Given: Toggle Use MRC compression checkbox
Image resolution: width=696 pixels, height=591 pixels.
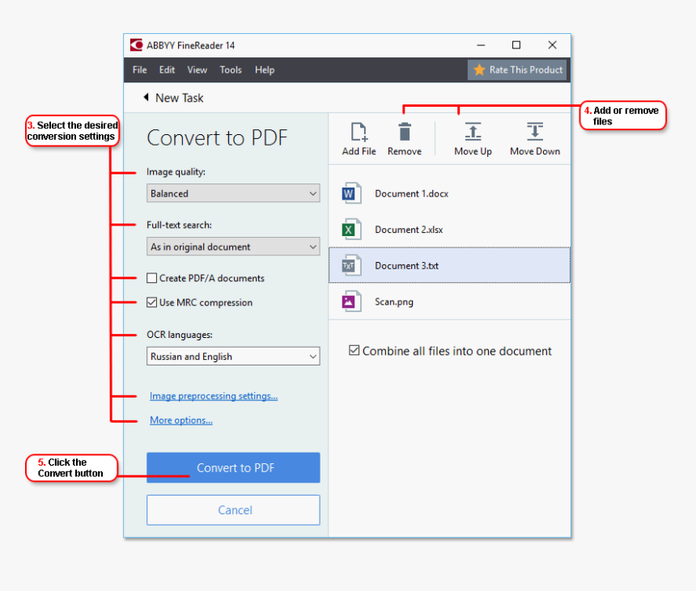Looking at the screenshot, I should pyautogui.click(x=152, y=302).
